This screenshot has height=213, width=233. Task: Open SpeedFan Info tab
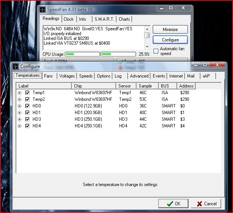(x=84, y=19)
